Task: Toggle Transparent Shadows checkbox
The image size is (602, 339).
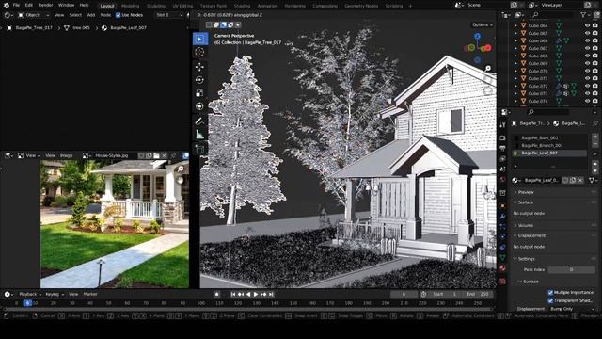Action: coord(550,300)
